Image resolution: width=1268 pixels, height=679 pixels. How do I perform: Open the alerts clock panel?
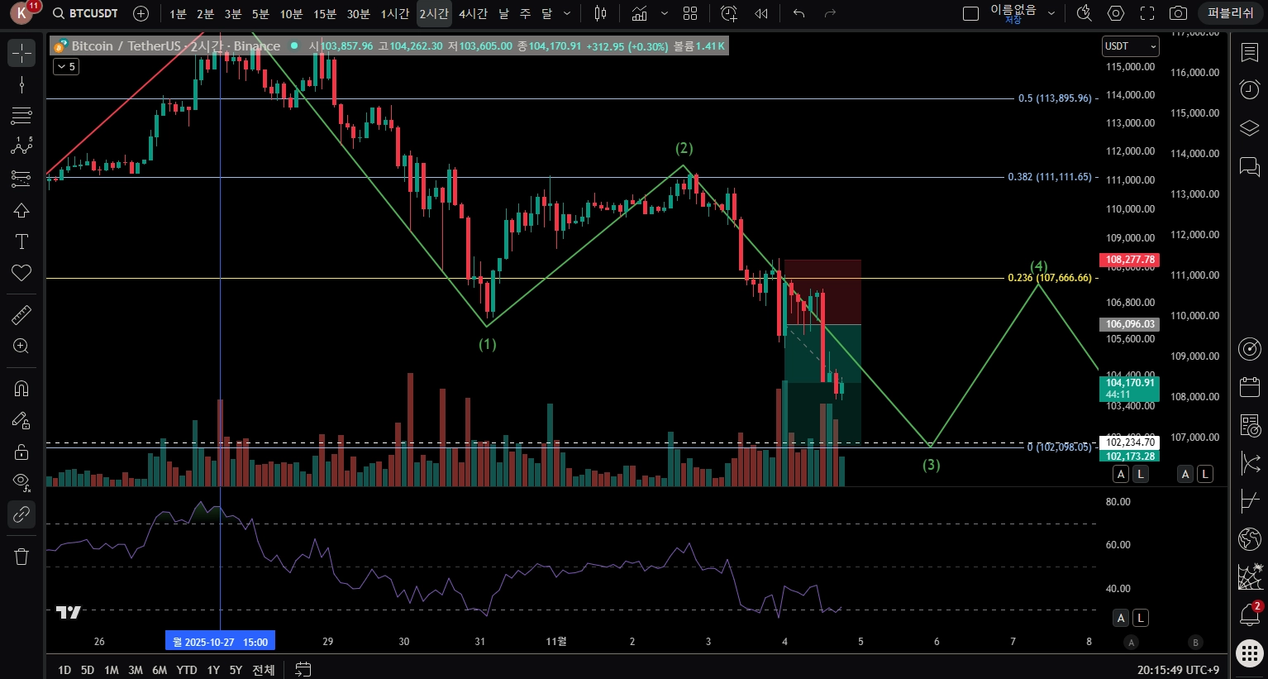(1250, 89)
